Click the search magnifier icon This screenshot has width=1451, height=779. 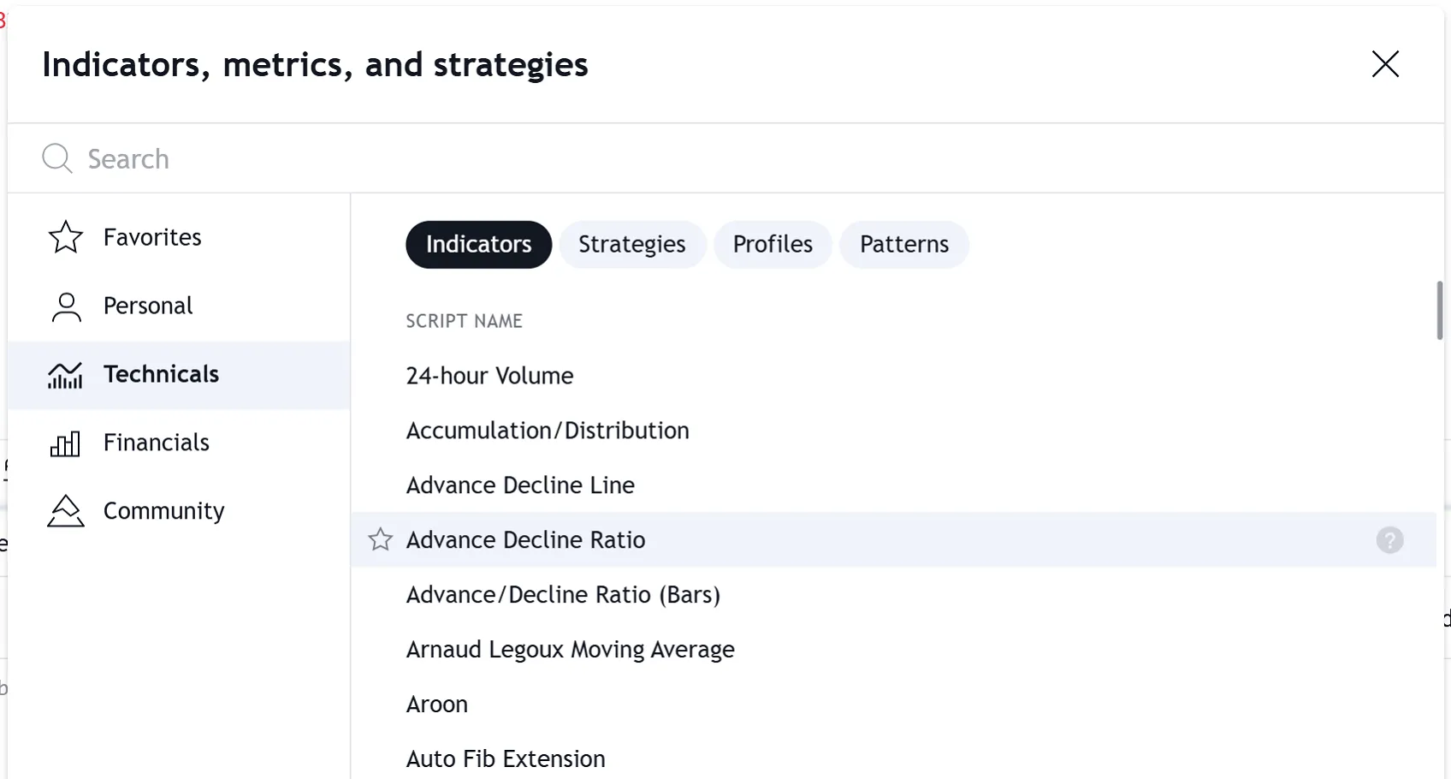click(x=57, y=158)
